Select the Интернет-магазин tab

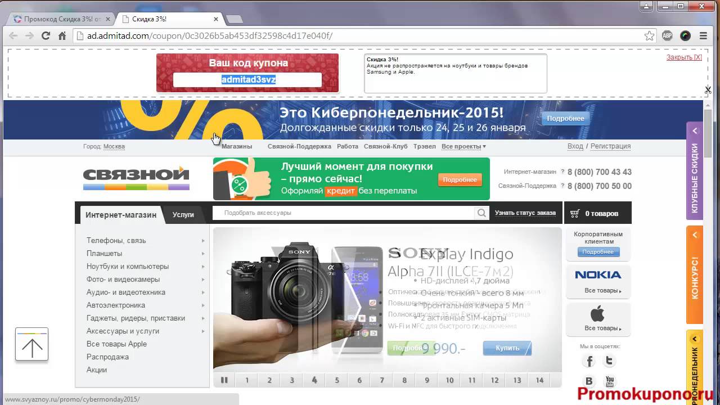(x=121, y=215)
